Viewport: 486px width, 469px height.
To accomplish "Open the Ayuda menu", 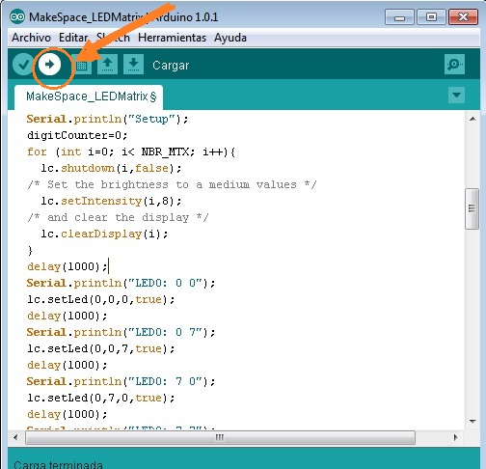I will (230, 38).
